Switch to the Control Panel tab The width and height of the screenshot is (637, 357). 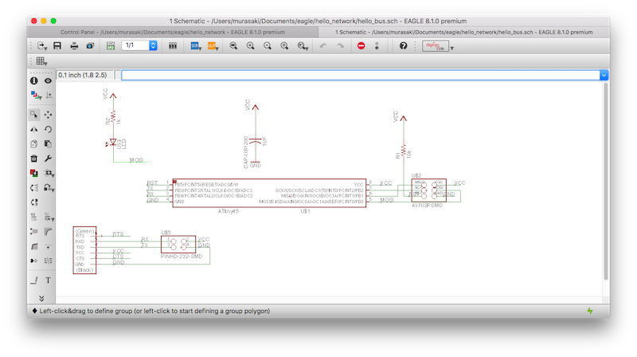(x=173, y=32)
